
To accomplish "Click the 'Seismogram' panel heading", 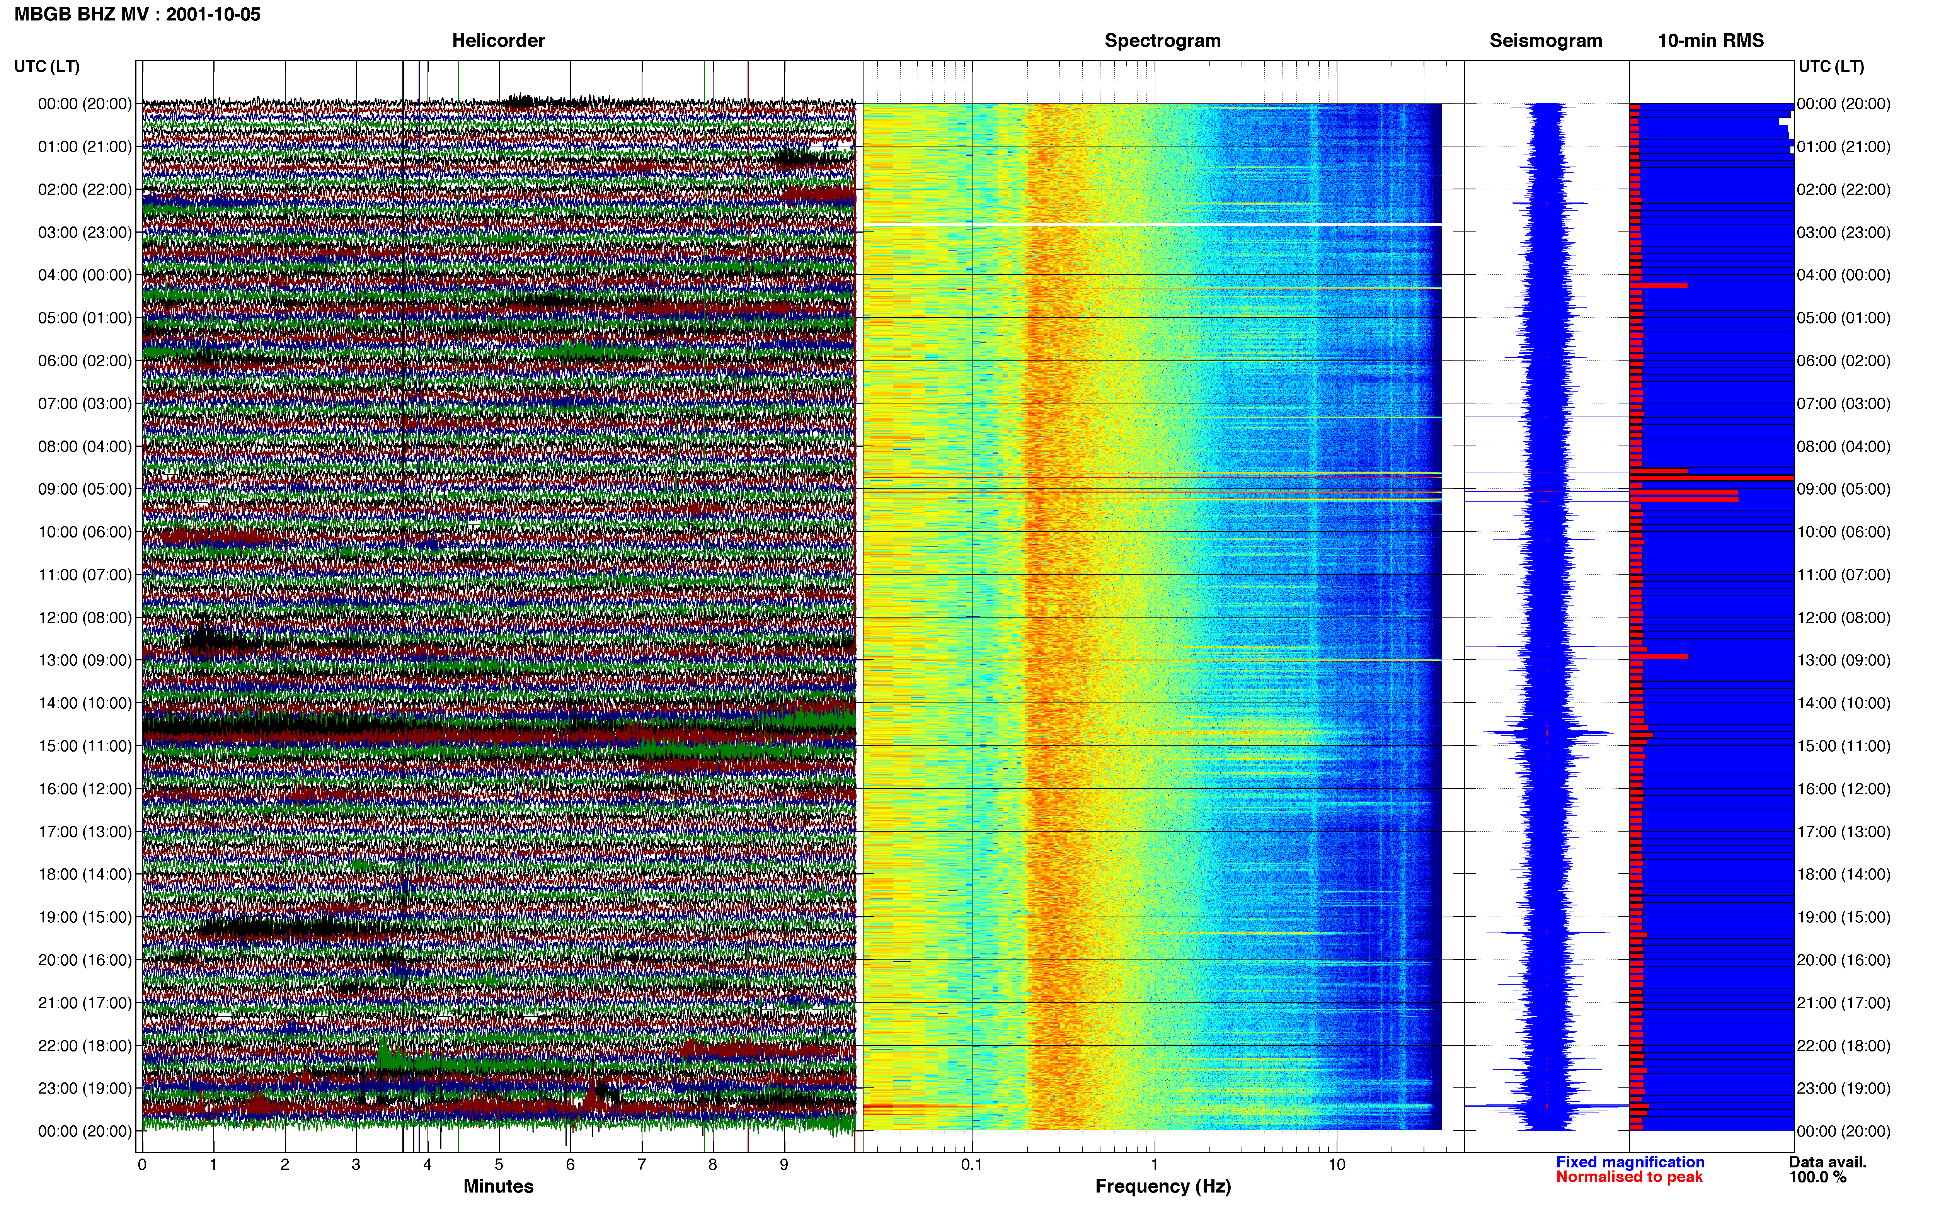I will point(1546,40).
